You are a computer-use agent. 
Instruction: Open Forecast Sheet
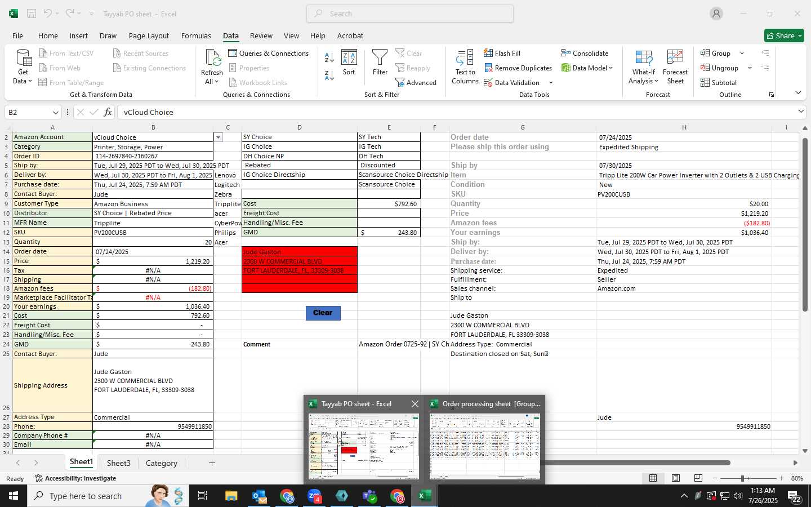[675, 67]
